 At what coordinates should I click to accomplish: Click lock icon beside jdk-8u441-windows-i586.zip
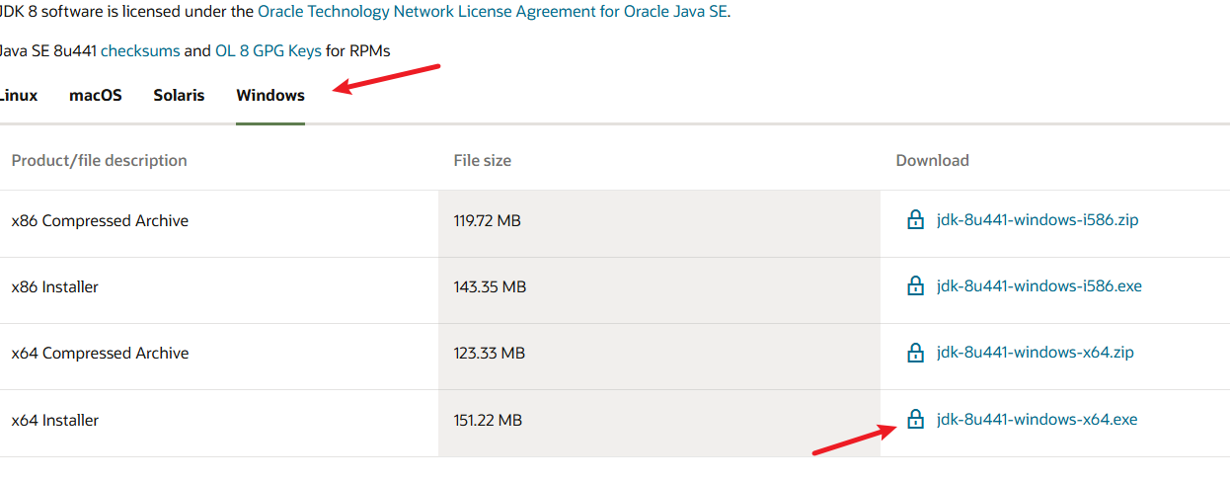pyautogui.click(x=915, y=219)
